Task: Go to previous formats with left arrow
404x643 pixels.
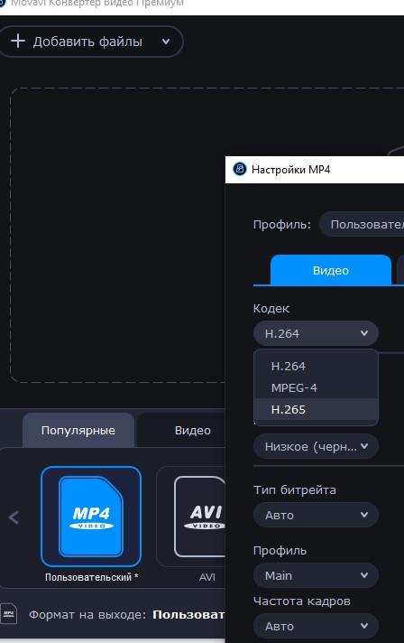Action: (14, 517)
